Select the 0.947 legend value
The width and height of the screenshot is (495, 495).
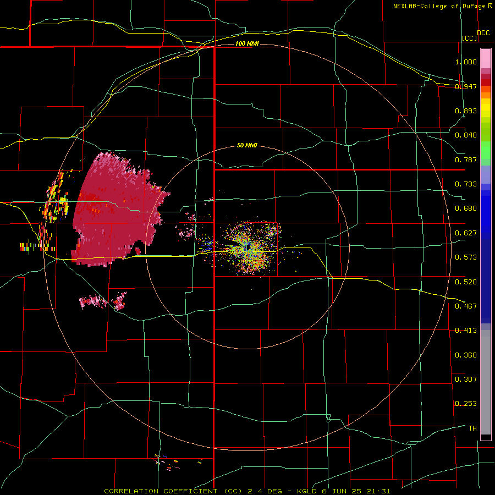[466, 86]
